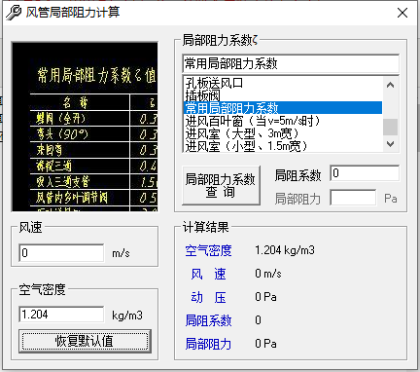Click the disabled 局部阻力 Pa field

[353, 198]
